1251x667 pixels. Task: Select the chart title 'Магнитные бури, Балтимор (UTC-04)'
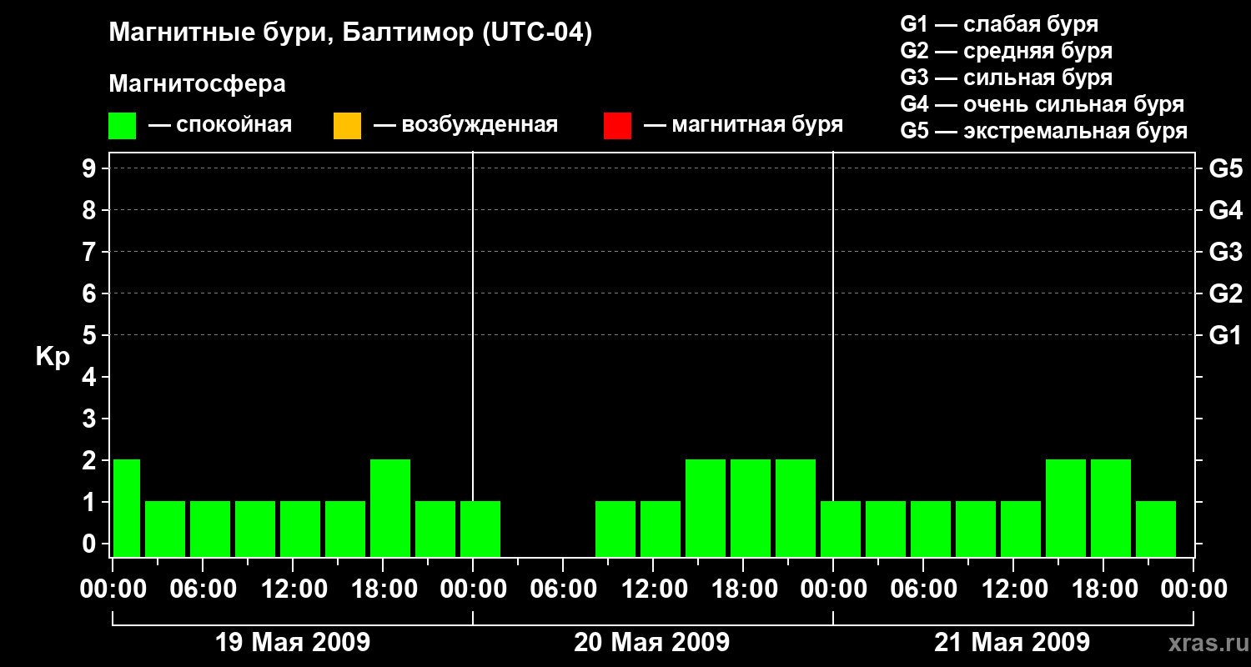coord(350,33)
